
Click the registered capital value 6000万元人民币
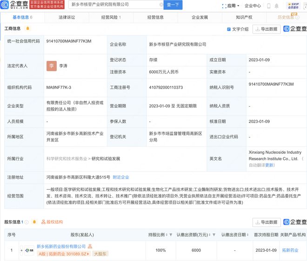(x=164, y=72)
